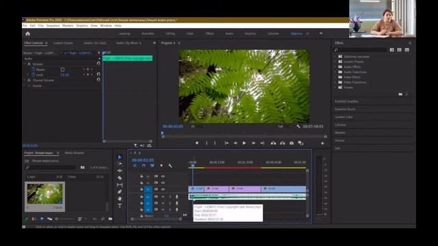Expand the Level property
Viewport: 438px width, 246px height.
point(28,74)
